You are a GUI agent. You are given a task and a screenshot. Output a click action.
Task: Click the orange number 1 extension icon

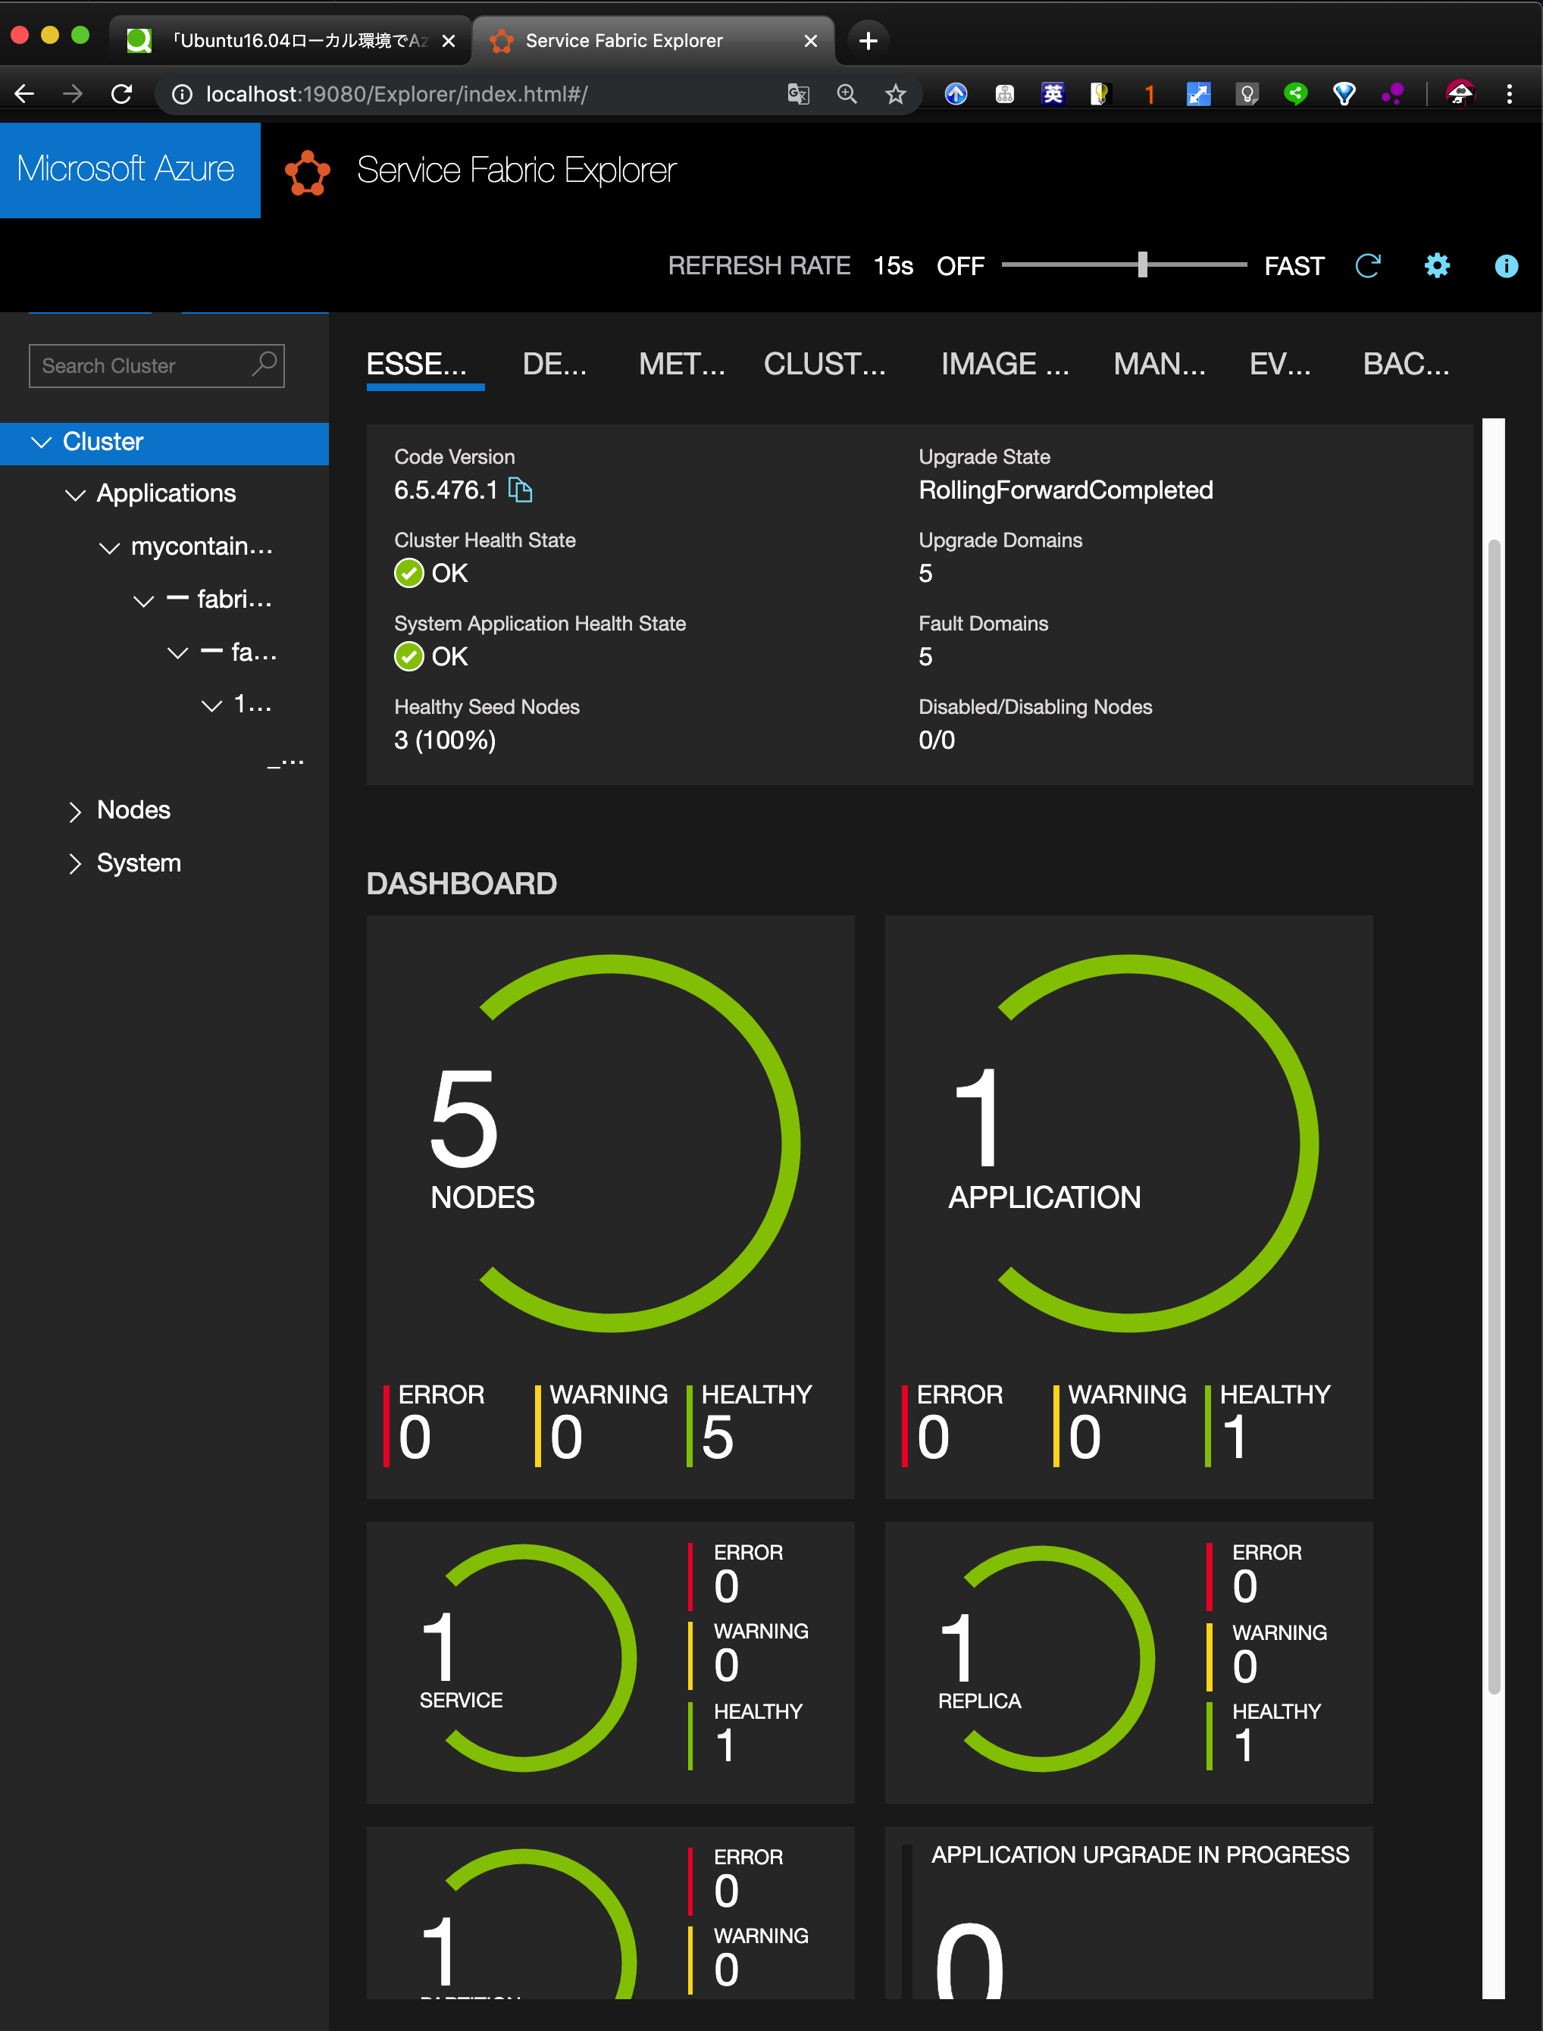(1149, 94)
